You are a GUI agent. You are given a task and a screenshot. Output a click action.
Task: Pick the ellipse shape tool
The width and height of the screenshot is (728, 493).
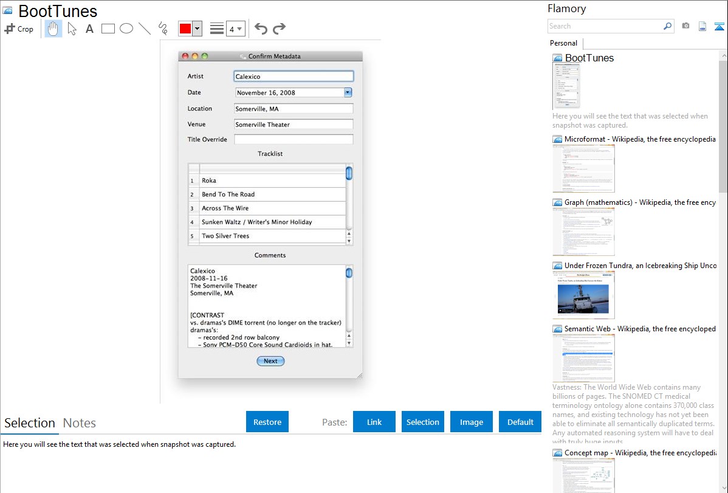coord(126,29)
